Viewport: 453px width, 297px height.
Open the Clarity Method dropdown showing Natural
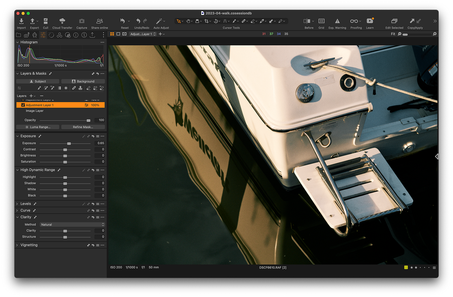coord(72,224)
